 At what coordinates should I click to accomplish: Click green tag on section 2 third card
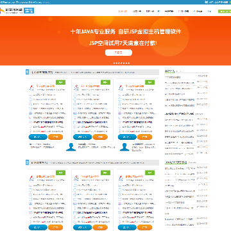pyautogui.click(x=150, y=173)
